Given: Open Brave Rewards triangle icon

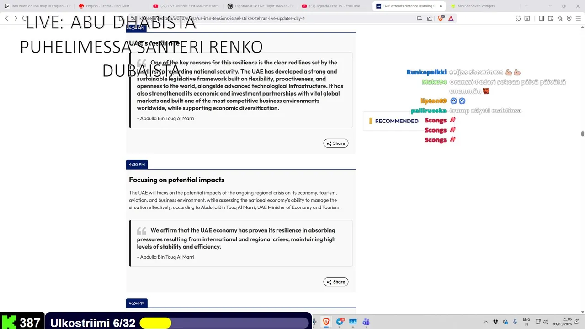Looking at the screenshot, I should point(451,18).
